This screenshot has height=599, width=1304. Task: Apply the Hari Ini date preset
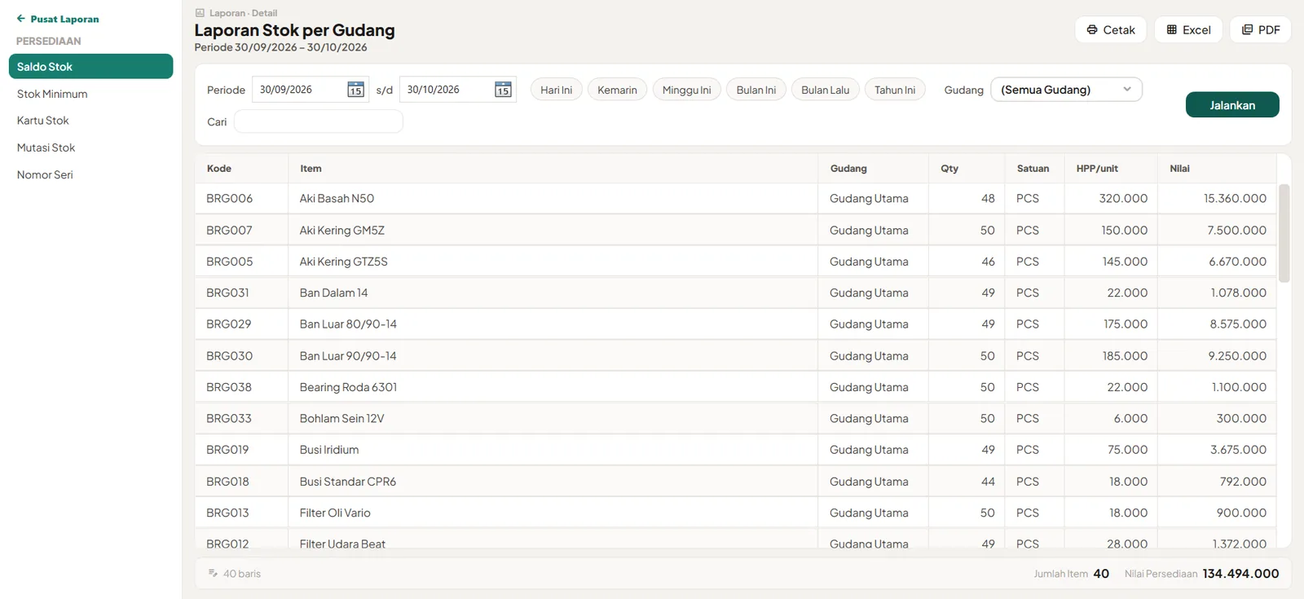(x=557, y=90)
